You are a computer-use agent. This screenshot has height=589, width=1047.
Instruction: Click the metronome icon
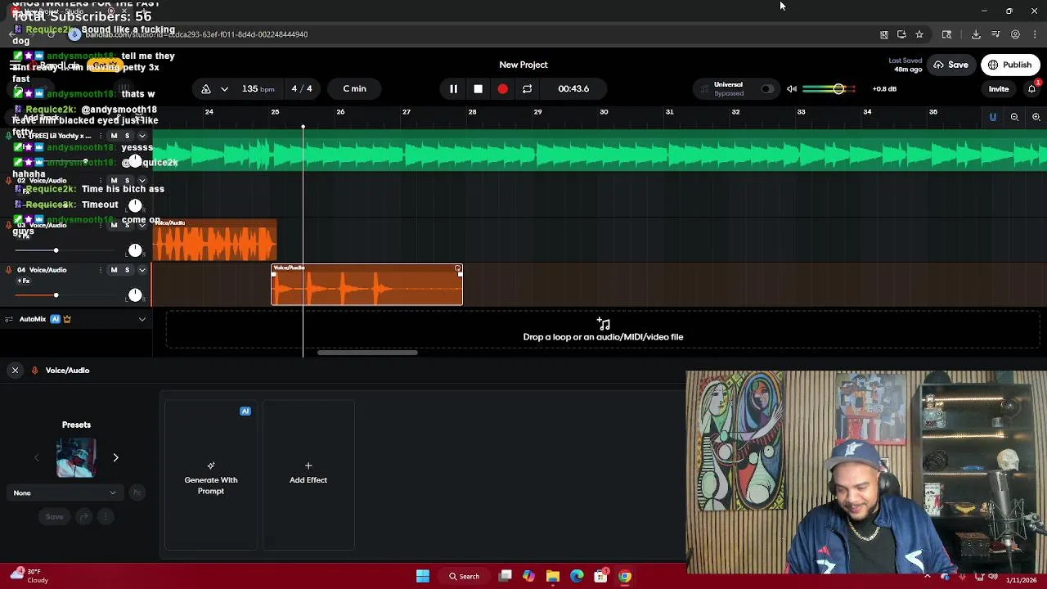(206, 88)
